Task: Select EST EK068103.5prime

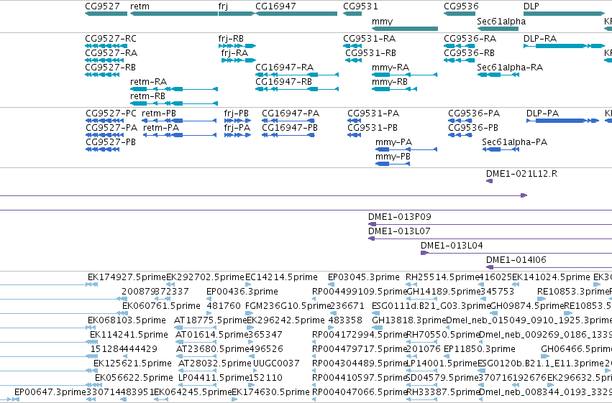Action: pyautogui.click(x=127, y=321)
